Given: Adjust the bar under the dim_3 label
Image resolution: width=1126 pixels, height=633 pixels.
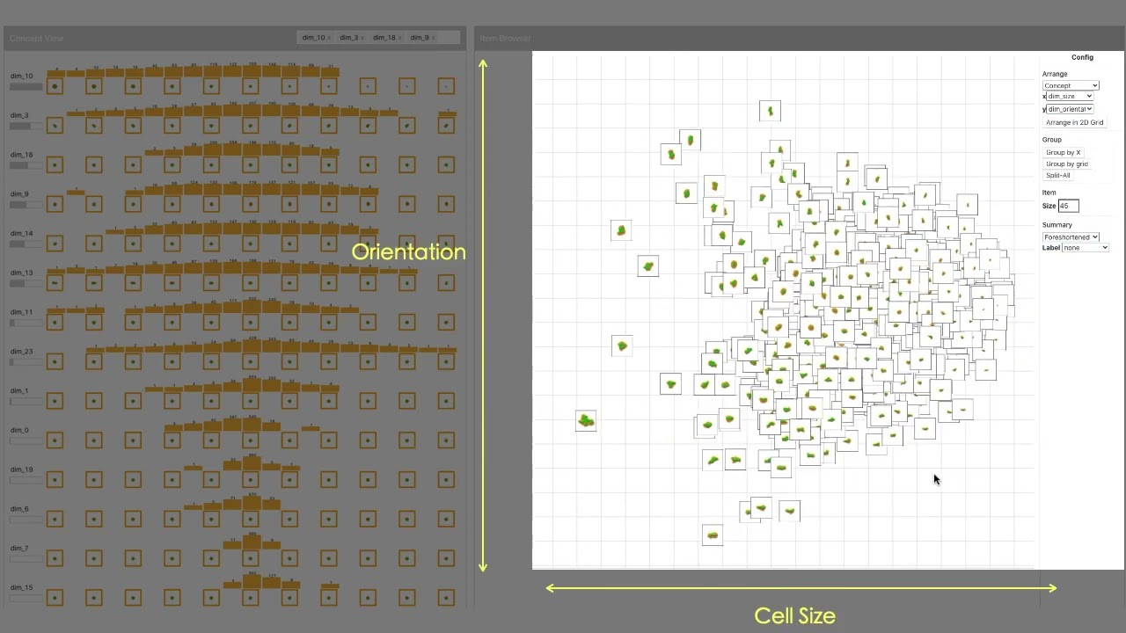Looking at the screenshot, I should pyautogui.click(x=26, y=127).
